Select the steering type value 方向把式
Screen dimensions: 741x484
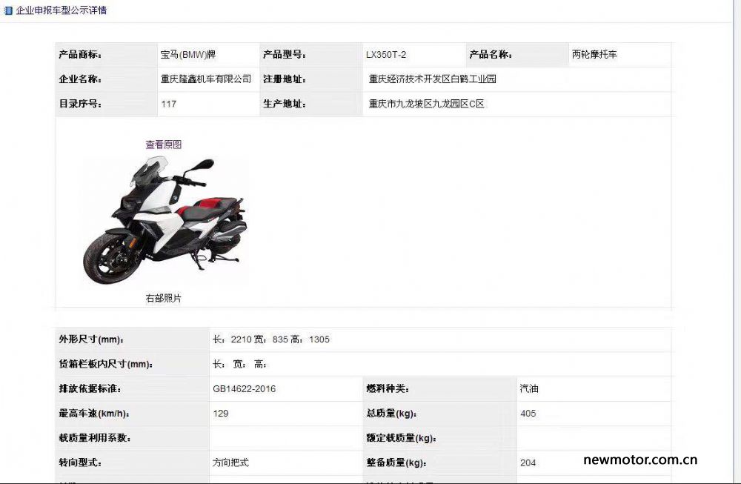tap(230, 463)
